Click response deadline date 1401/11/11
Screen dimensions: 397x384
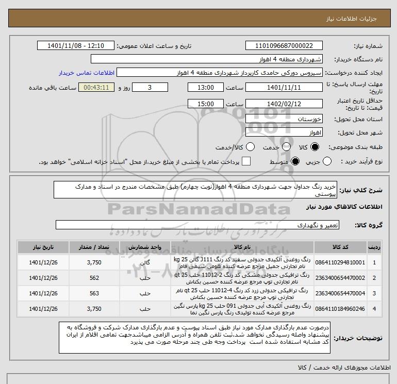(284, 87)
